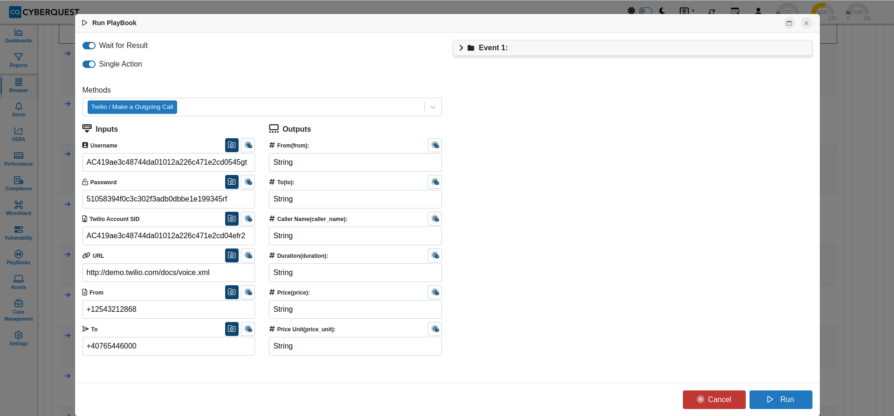Click hand pointer icon beside To(to) output
This screenshot has height=416, width=894.
(435, 182)
